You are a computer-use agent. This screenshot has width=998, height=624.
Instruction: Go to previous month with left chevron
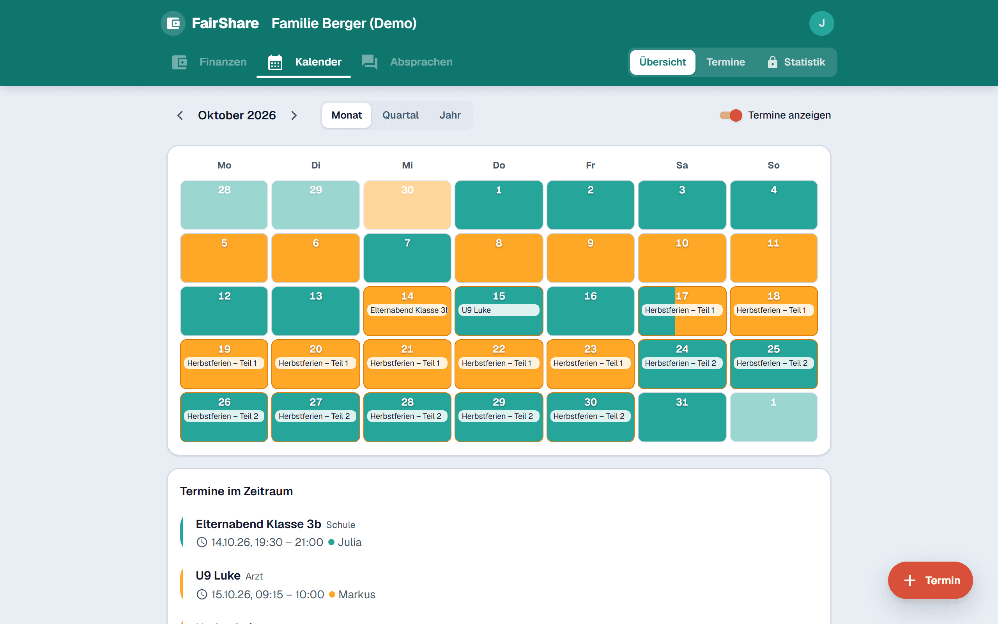[180, 115]
